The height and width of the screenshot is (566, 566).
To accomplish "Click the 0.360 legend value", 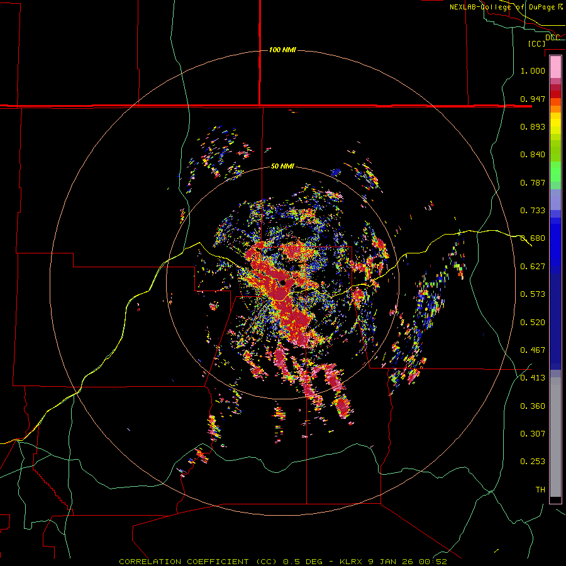I will pos(533,406).
